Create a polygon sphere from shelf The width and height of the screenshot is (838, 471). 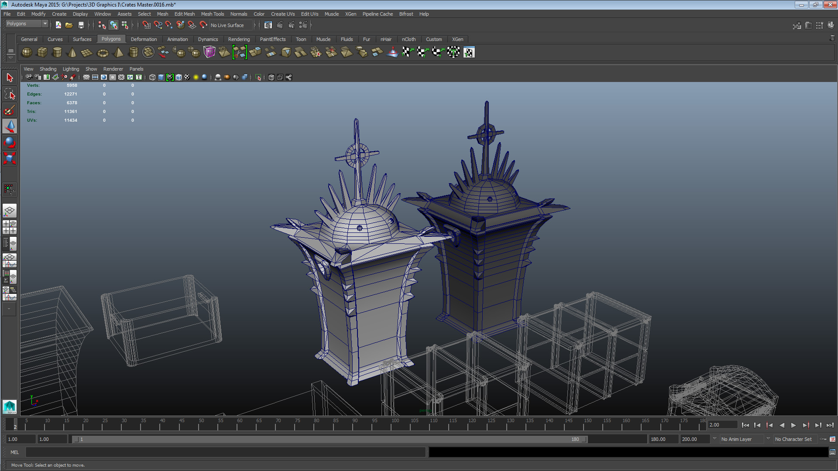pos(27,53)
